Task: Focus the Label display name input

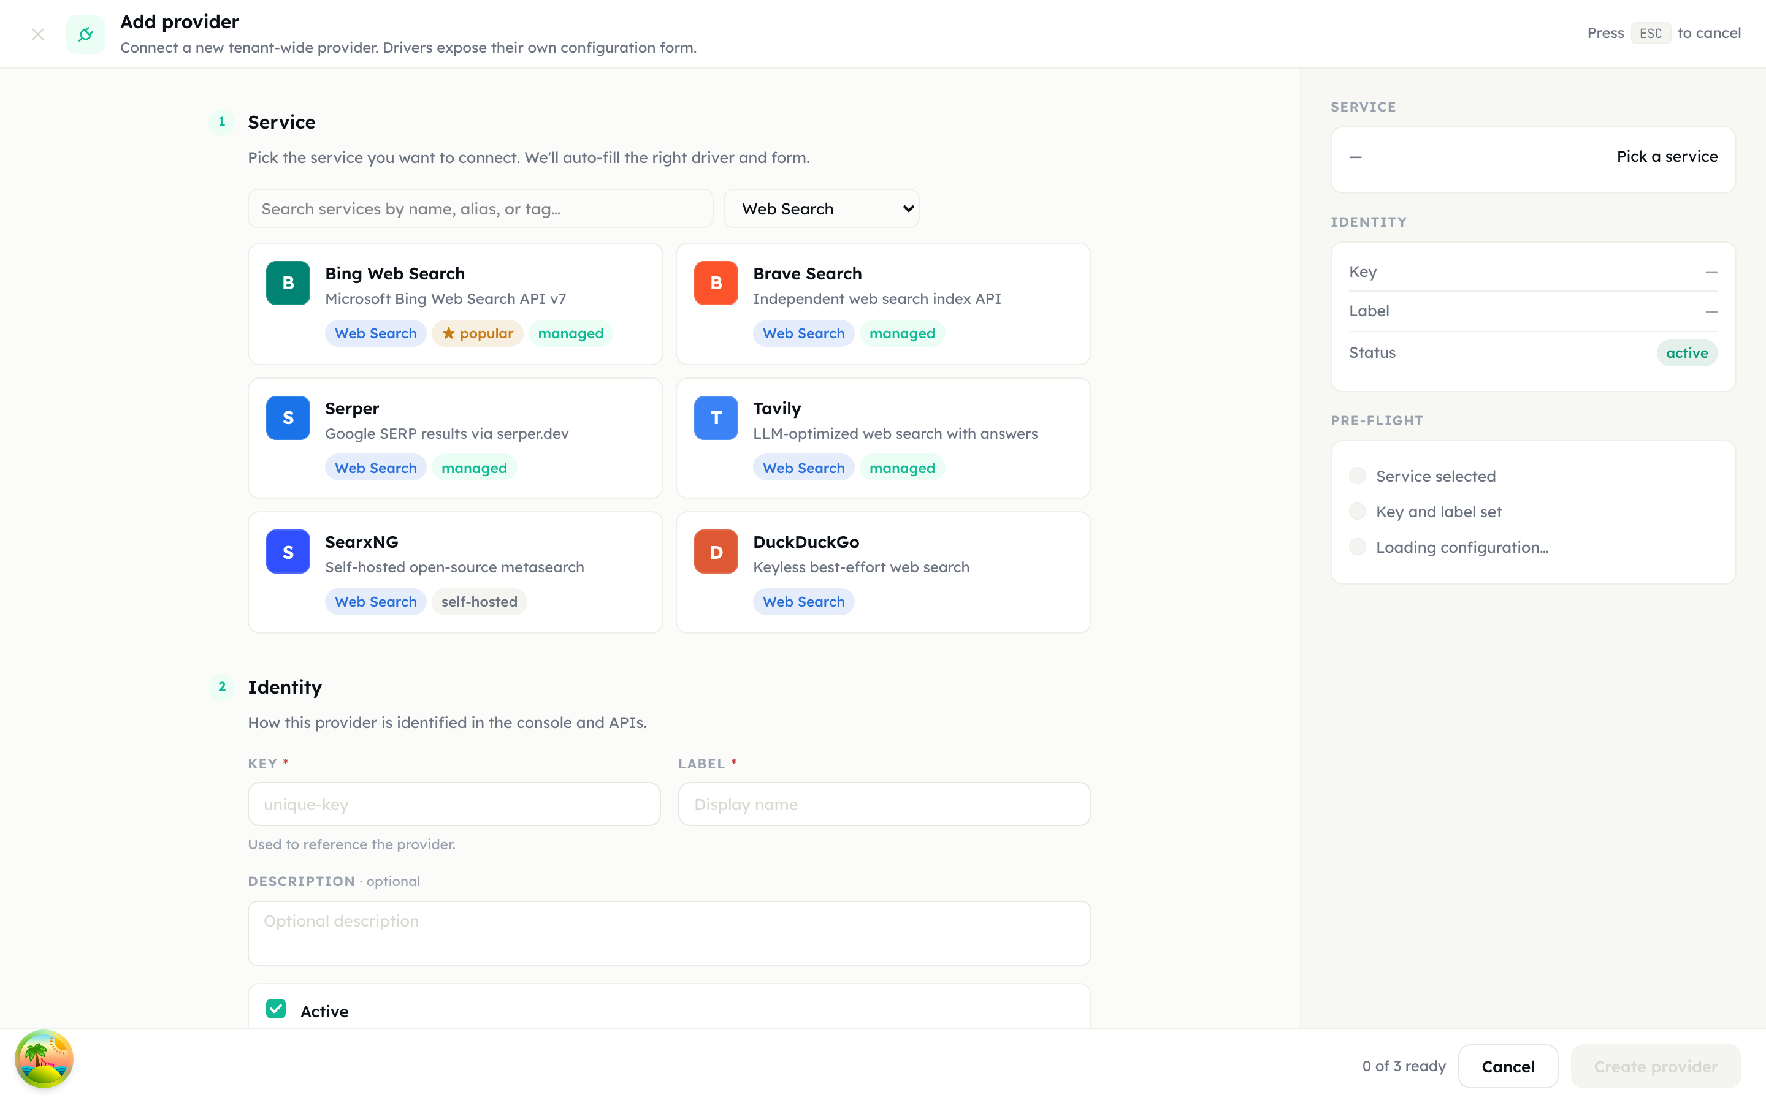Action: click(884, 804)
